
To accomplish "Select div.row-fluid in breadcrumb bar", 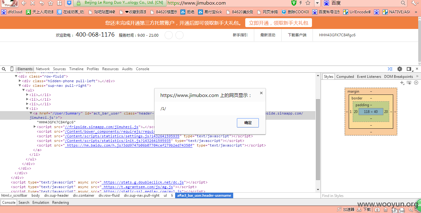I will click(x=109, y=195).
